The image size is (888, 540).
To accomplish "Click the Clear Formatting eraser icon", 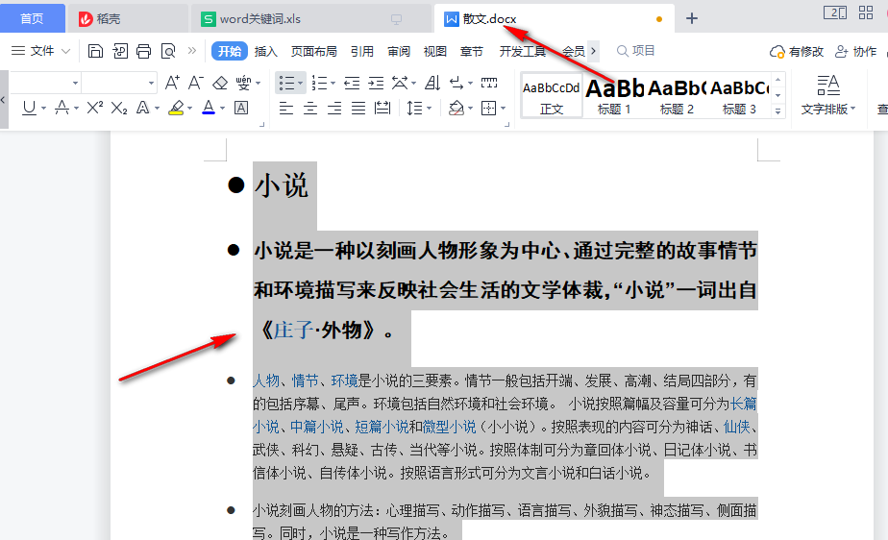I will click(220, 84).
